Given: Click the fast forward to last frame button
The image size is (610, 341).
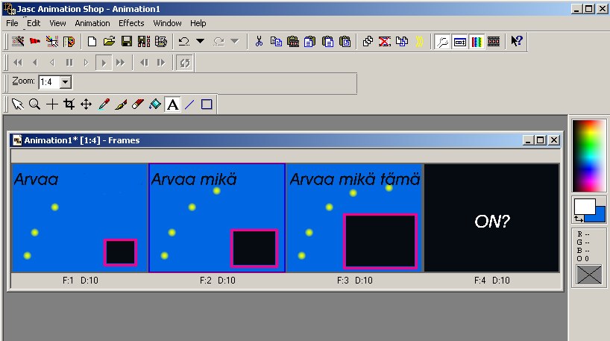Looking at the screenshot, I should coord(121,62).
